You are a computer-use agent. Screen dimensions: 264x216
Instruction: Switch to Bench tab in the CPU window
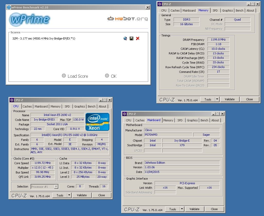click(x=92, y=106)
